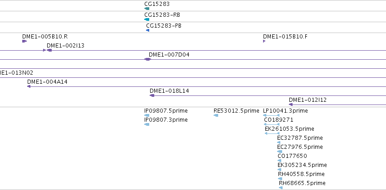Click the EC32787.5prime label
The width and height of the screenshot is (386, 190).
click(300, 138)
